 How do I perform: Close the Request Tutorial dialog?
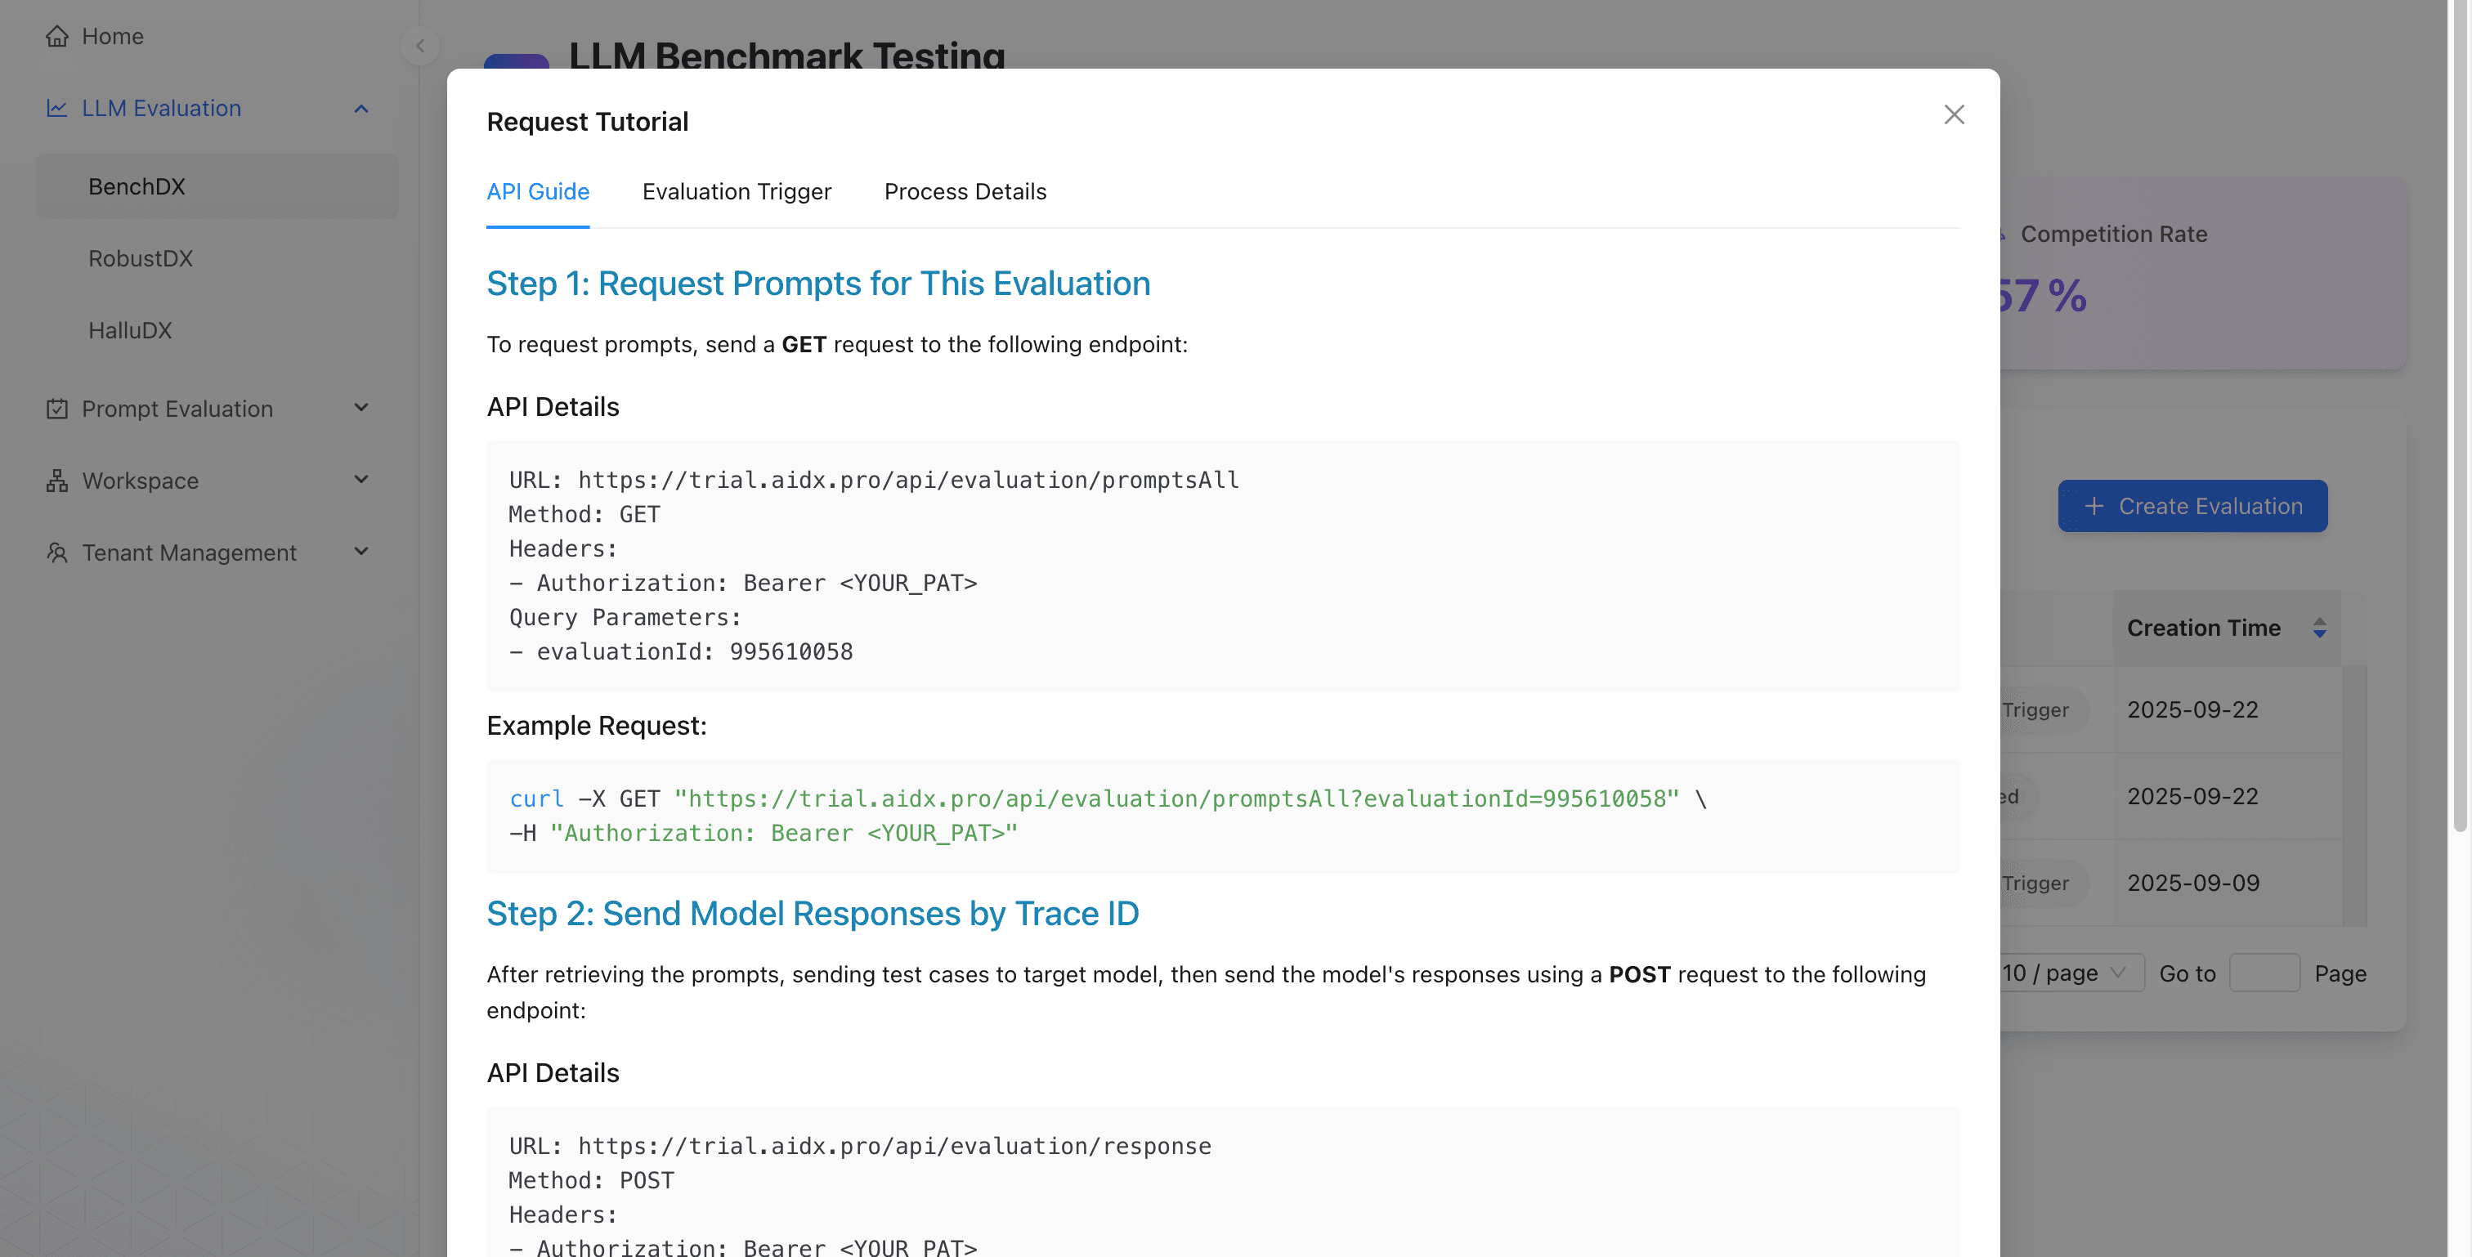point(1954,115)
